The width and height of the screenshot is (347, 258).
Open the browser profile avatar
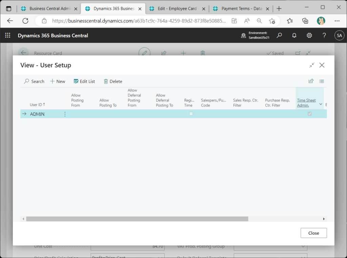tap(321, 21)
